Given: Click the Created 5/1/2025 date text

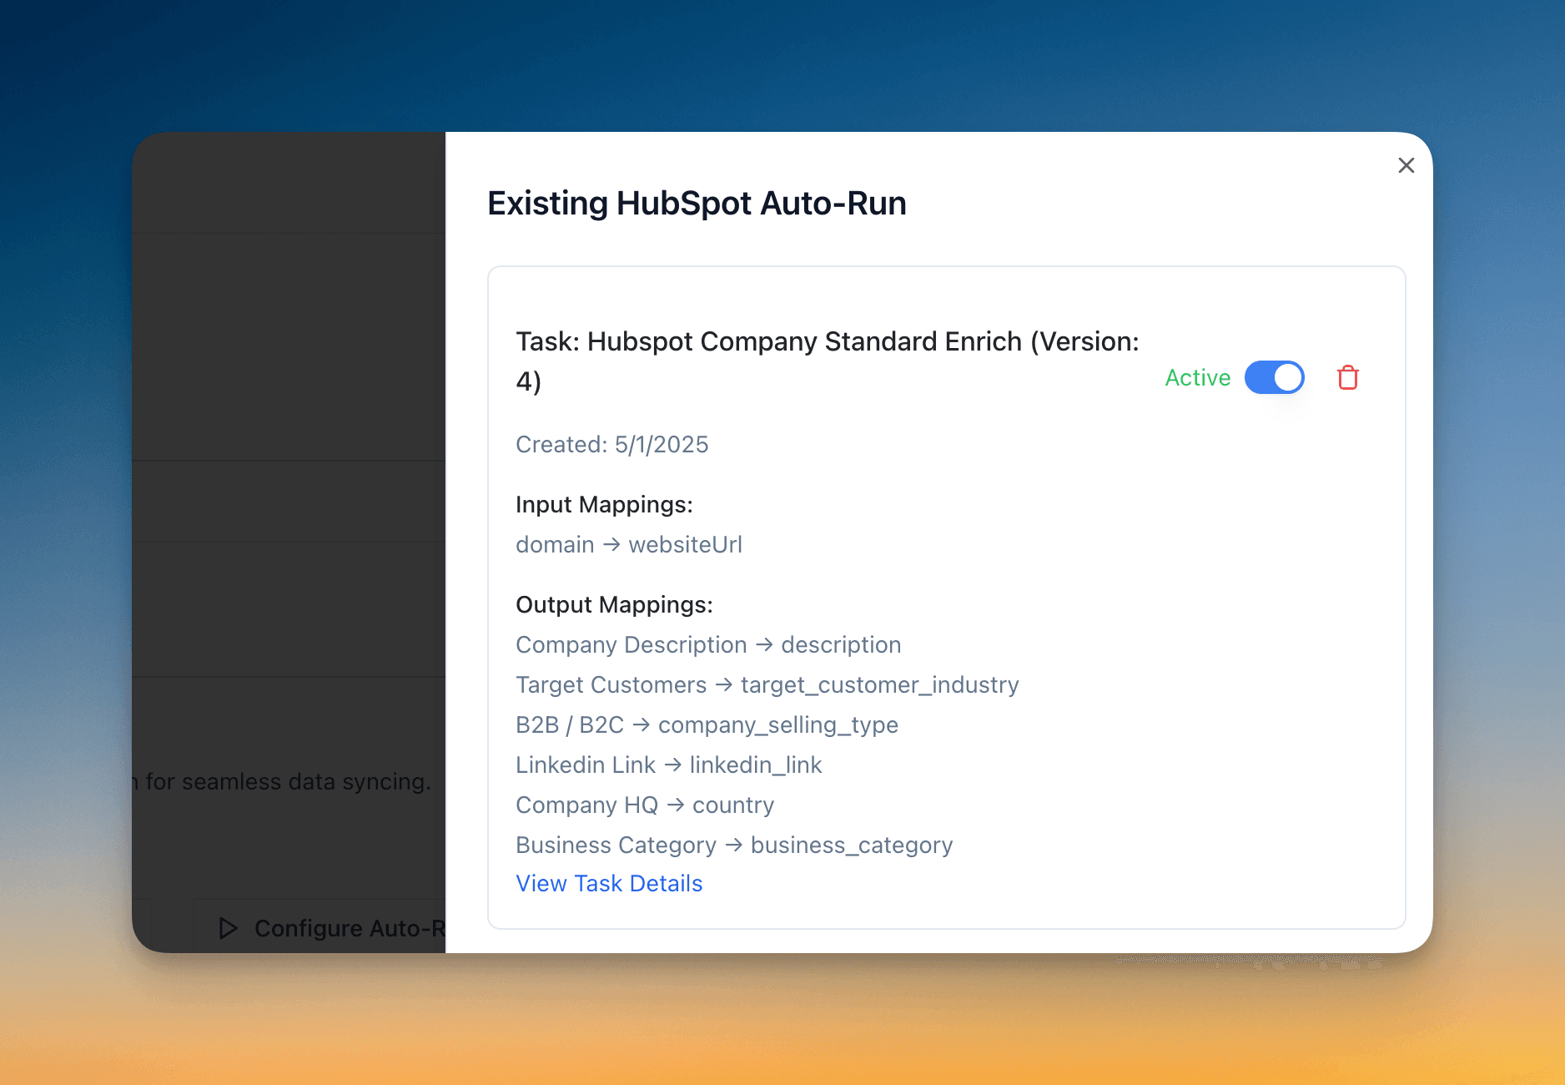Looking at the screenshot, I should [612, 444].
